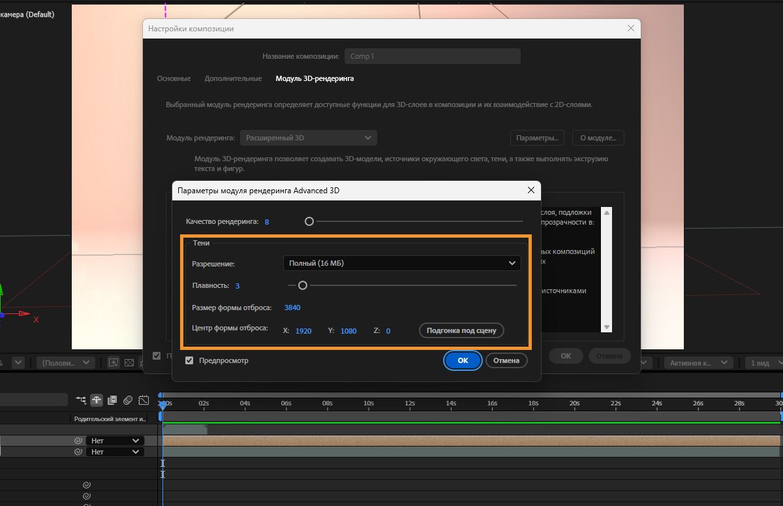The width and height of the screenshot is (783, 506).
Task: Click the Плавность value 3
Action: [x=238, y=286]
